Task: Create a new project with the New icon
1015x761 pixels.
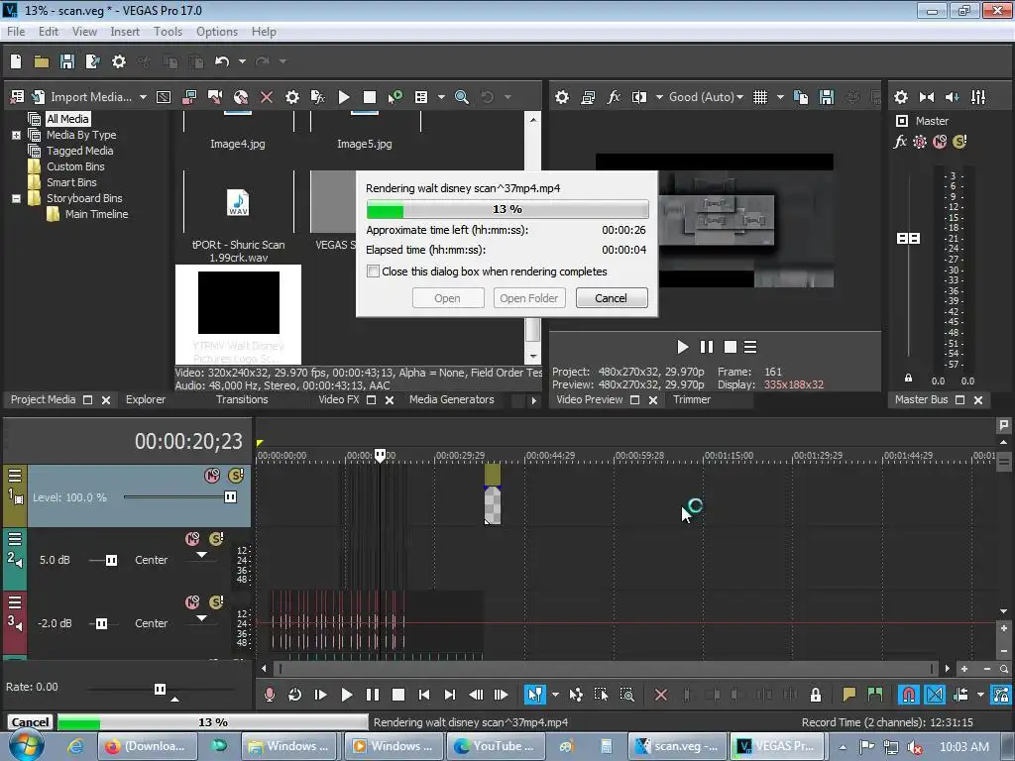Action: pos(16,61)
